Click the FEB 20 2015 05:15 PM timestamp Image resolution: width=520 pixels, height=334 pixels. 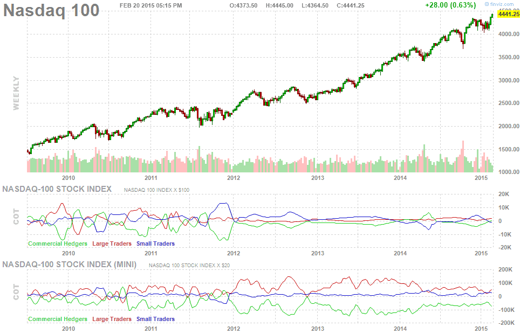pos(151,5)
